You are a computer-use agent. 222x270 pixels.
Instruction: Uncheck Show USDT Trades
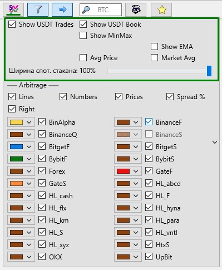pyautogui.click(x=12, y=24)
